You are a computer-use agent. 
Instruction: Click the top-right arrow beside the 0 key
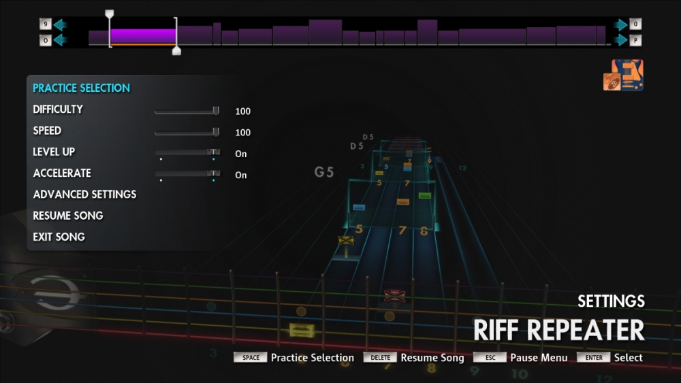(x=620, y=24)
